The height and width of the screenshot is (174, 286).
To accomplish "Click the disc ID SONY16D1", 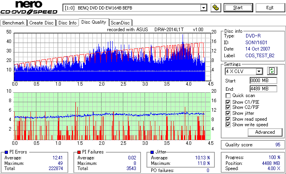I will tap(256, 43).
